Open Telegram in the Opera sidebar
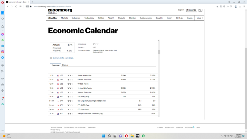 point(2,46)
